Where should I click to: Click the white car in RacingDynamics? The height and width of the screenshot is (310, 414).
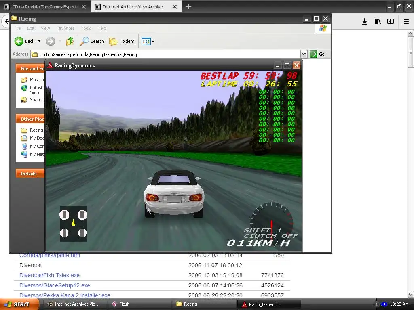[x=174, y=193]
